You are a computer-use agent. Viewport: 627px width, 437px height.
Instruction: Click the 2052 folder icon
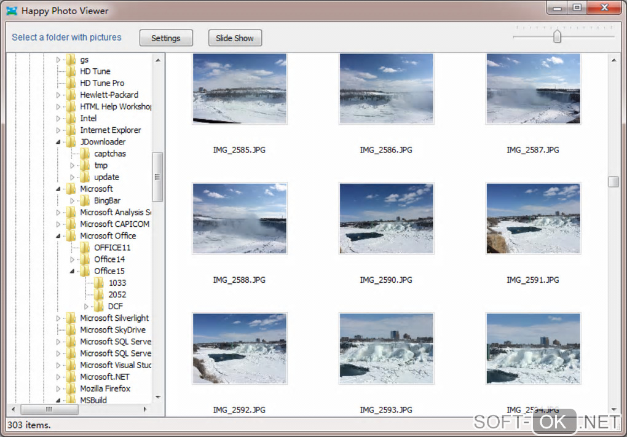[x=99, y=294]
